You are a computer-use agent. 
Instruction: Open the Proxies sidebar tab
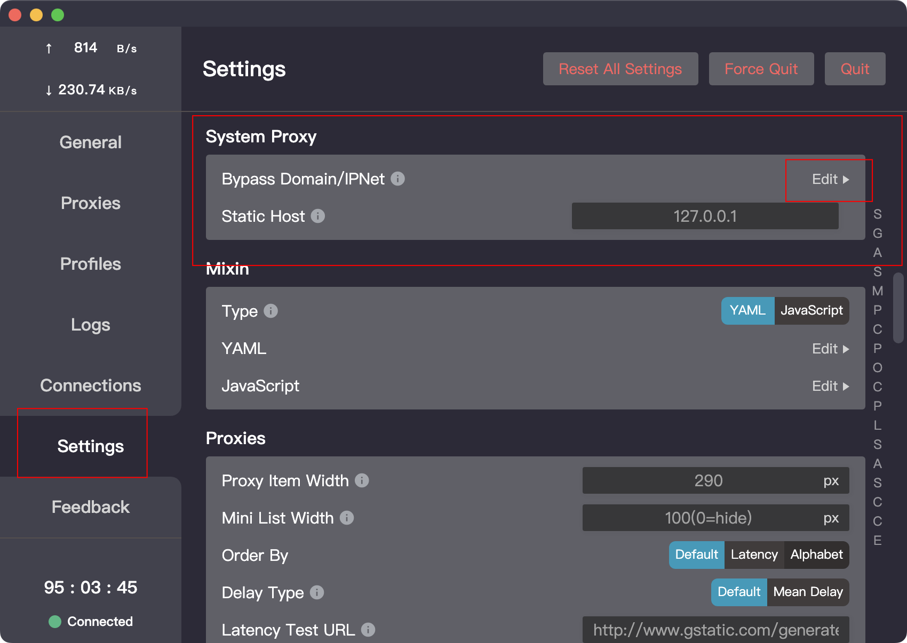(91, 203)
